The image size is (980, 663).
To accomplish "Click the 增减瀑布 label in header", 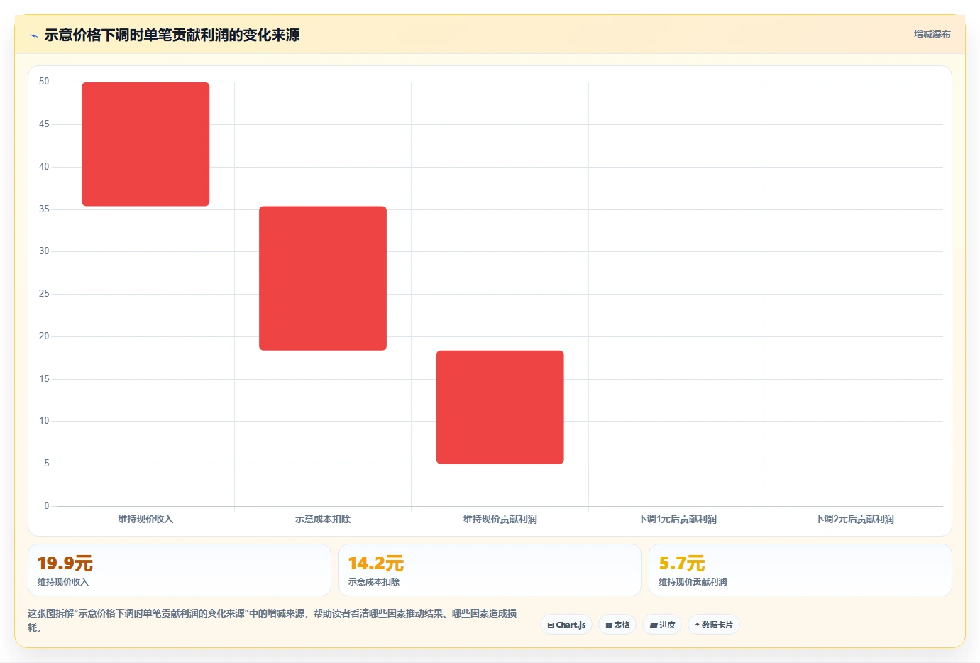I will 932,34.
